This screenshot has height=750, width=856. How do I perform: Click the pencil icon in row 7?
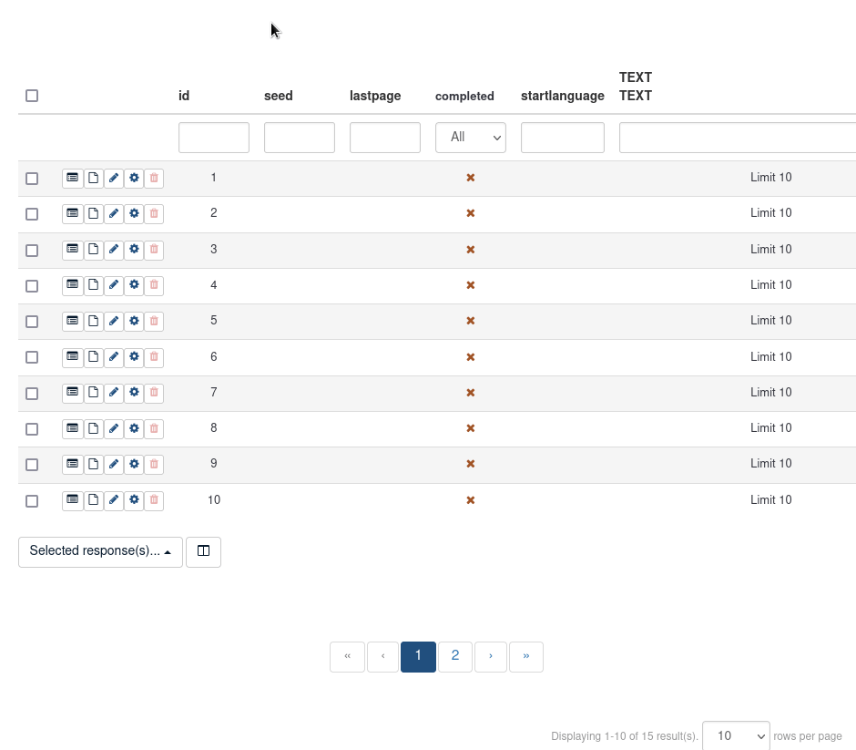coord(114,393)
